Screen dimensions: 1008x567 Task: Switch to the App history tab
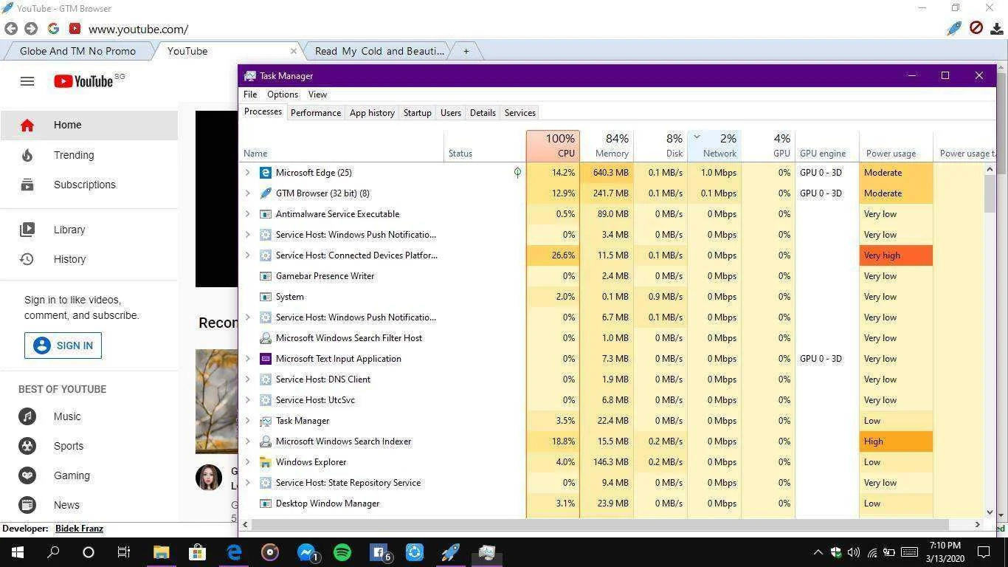[372, 113]
